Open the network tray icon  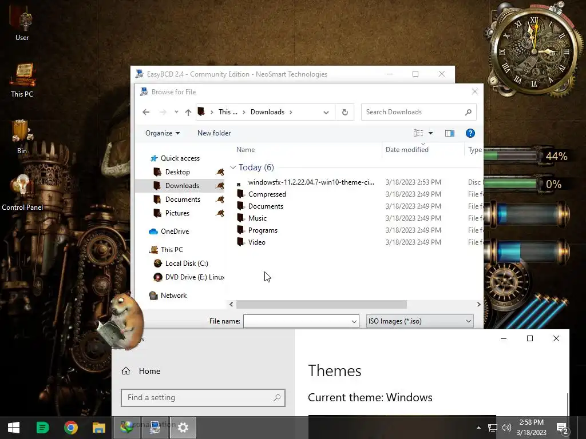492,428
